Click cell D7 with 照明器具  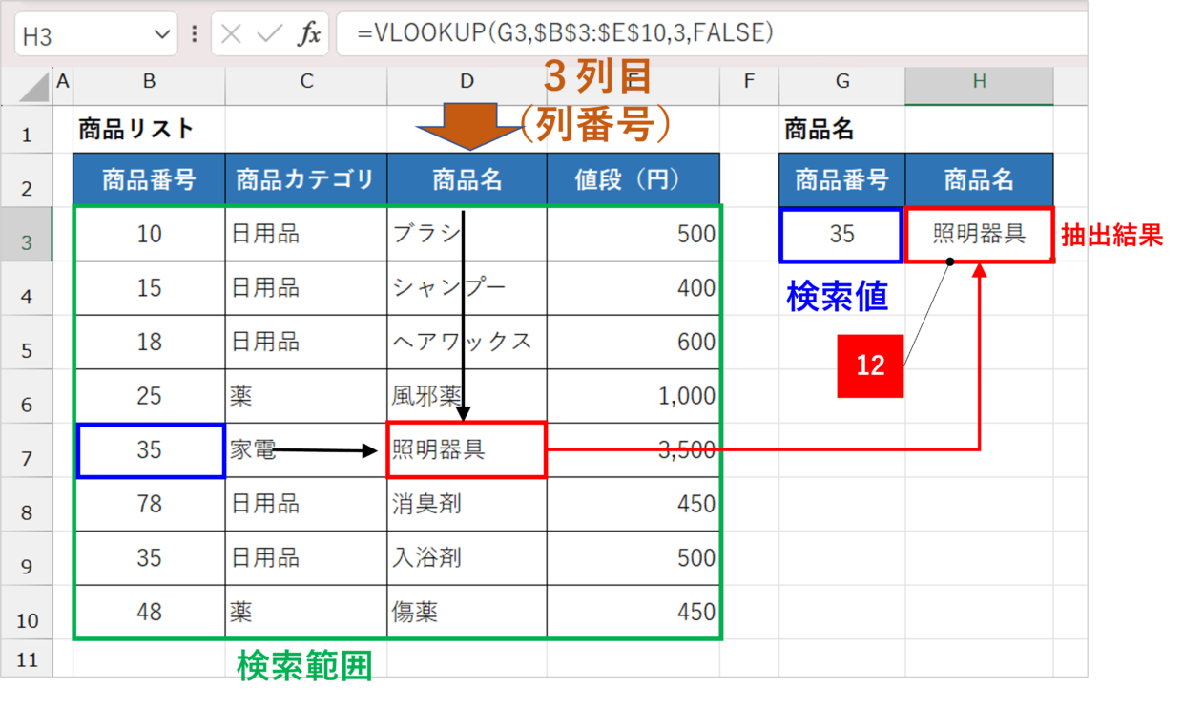[x=467, y=450]
